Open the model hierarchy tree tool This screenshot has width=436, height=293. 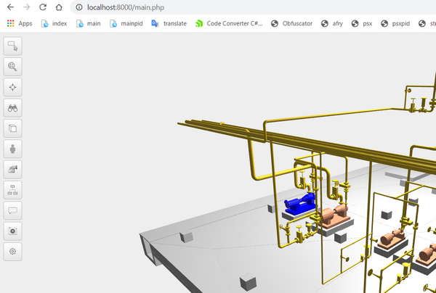point(12,190)
